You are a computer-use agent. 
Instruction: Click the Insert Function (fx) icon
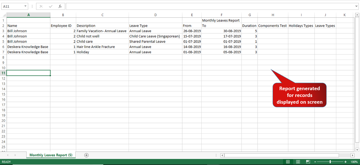60,6
